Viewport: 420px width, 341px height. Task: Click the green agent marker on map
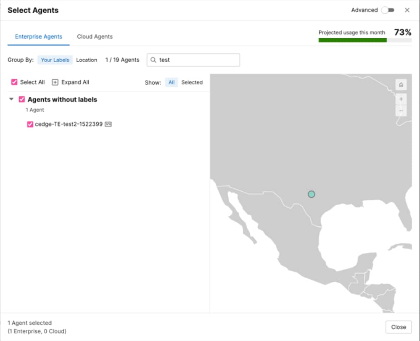(311, 194)
